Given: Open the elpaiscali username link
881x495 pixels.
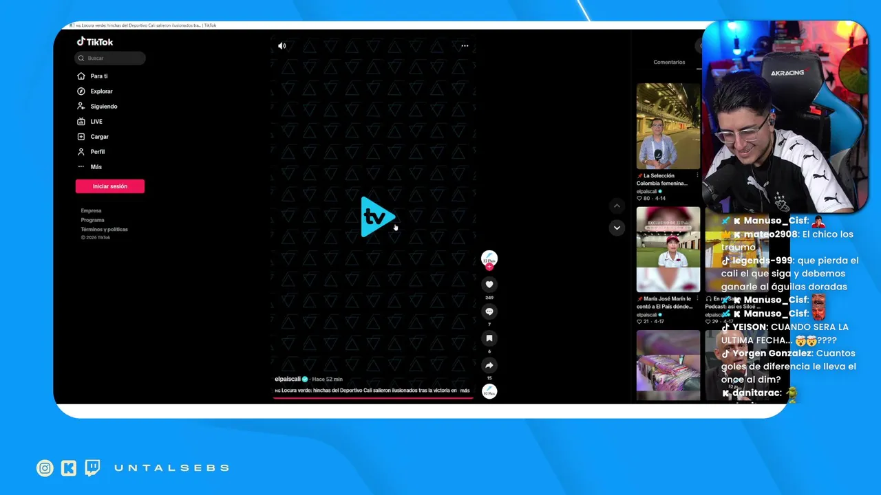Looking at the screenshot, I should pyautogui.click(x=287, y=379).
